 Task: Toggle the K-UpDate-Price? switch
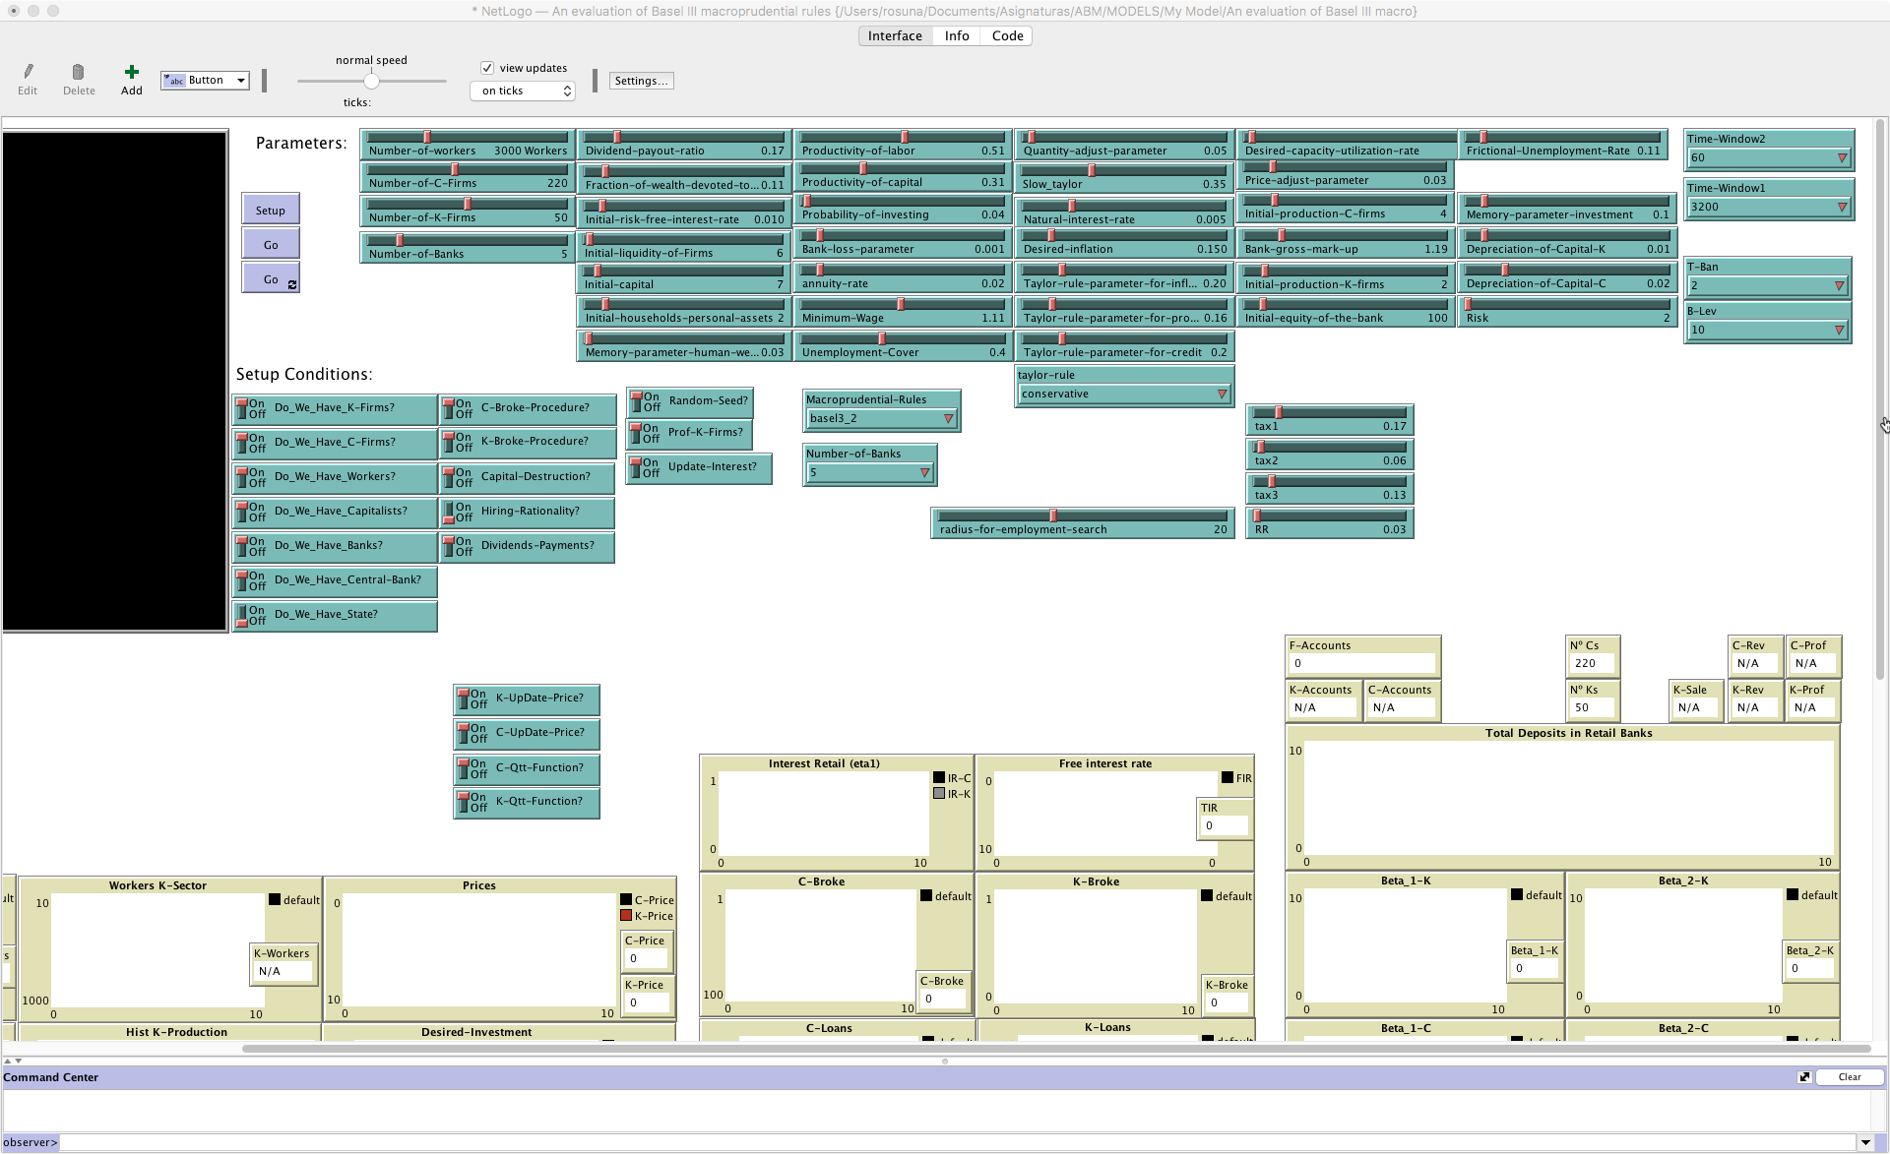click(x=464, y=698)
